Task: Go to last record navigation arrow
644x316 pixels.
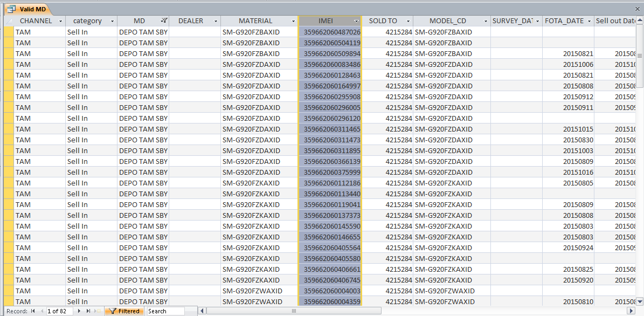Action: 88,311
